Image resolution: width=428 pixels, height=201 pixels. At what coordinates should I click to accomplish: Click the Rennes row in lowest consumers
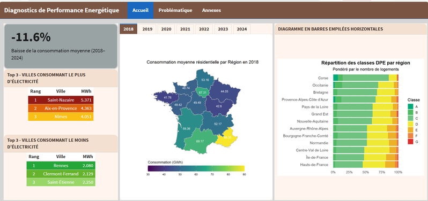[61, 165]
